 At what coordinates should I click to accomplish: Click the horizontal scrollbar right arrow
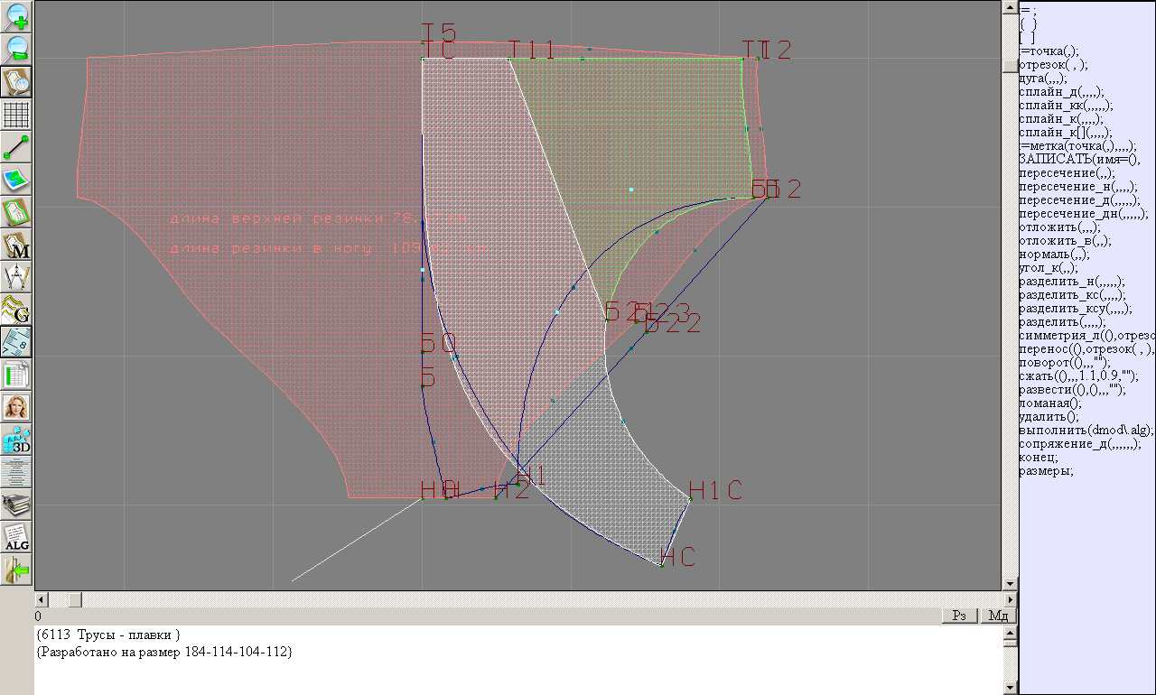coord(1010,599)
